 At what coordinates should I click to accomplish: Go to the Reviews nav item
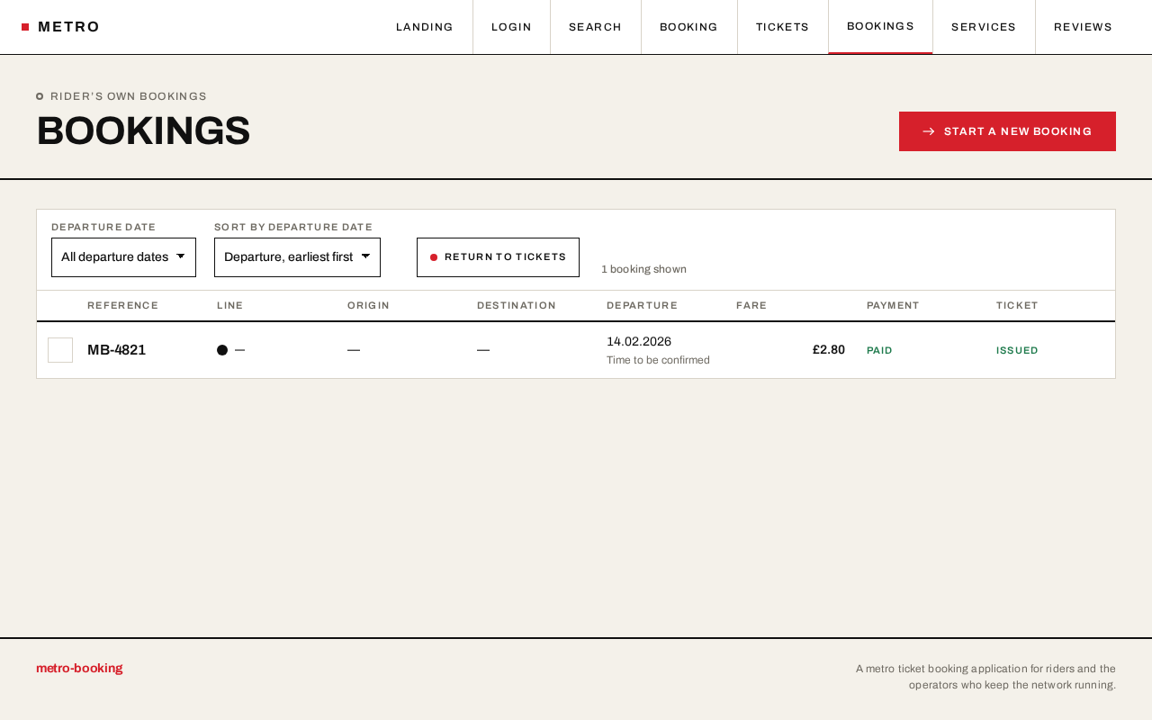1083,27
